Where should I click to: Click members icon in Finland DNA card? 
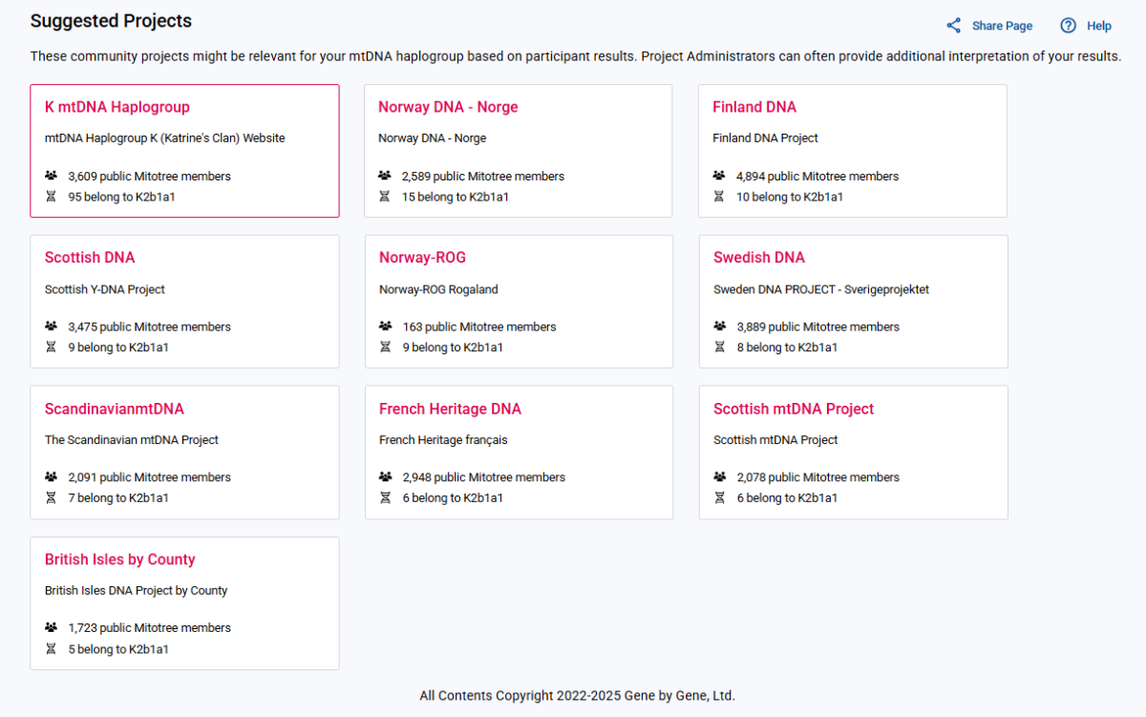tap(719, 176)
